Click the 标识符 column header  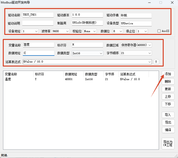pos(48,74)
